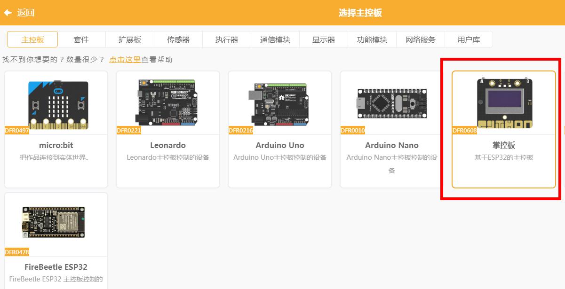Choose the FireBeetle ESP32 board image
The width and height of the screenshot is (565, 289).
pyautogui.click(x=53, y=221)
